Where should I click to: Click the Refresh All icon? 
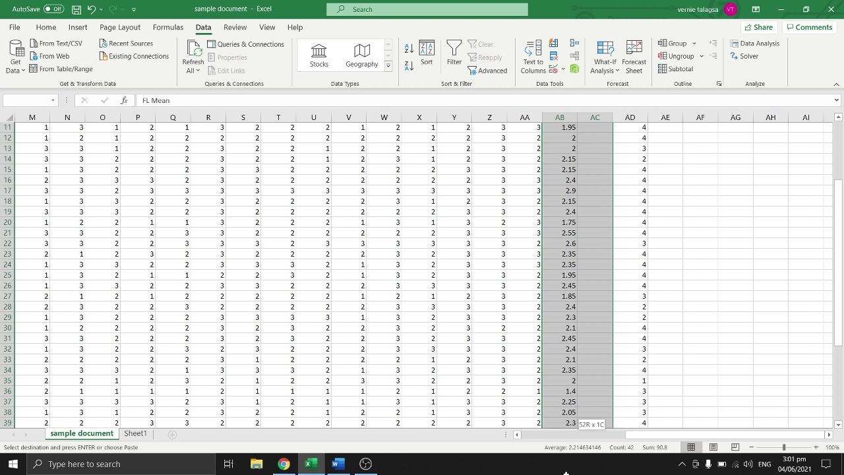[193, 49]
